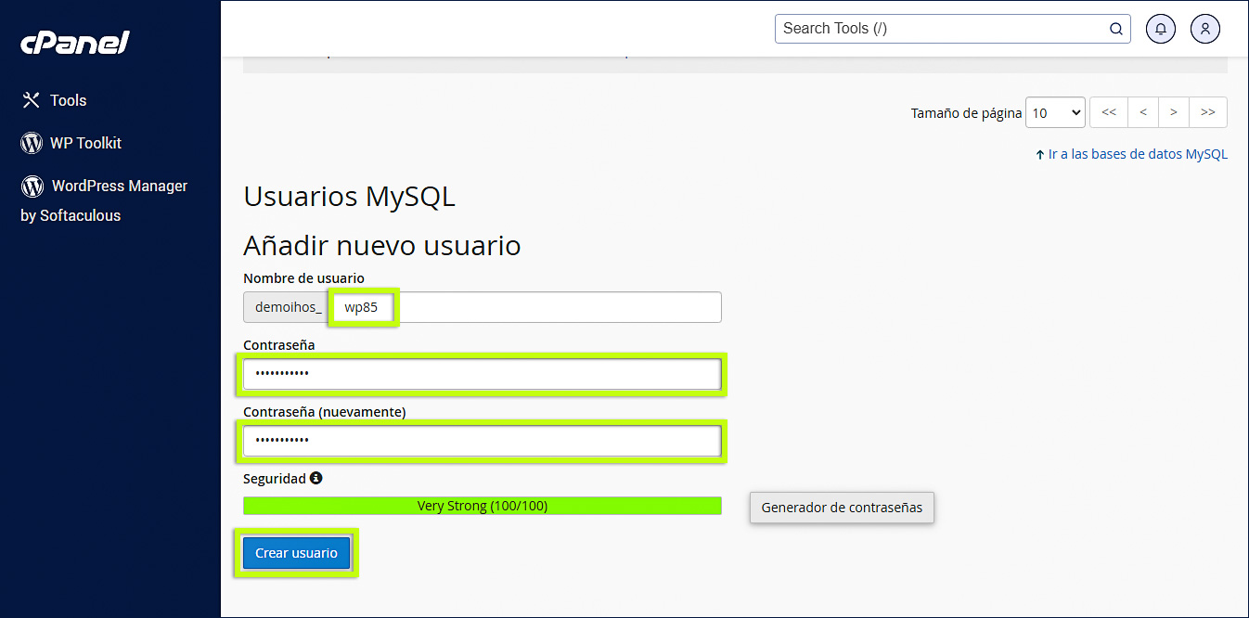Click the previous page arrow
The image size is (1249, 618).
(1142, 111)
